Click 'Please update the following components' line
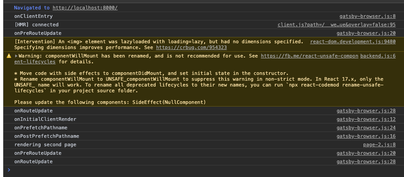The width and height of the screenshot is (404, 177). point(110,102)
